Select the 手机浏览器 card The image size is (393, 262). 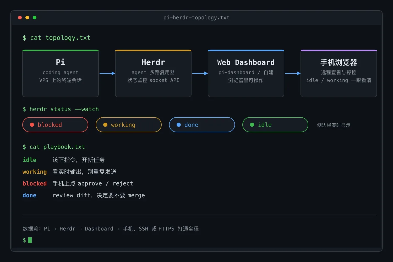point(339,73)
